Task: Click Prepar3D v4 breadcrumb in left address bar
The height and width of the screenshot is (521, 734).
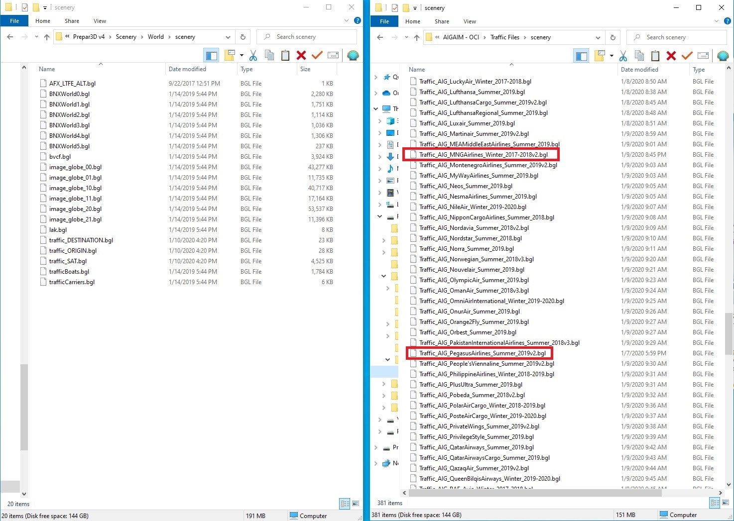Action: click(x=89, y=37)
